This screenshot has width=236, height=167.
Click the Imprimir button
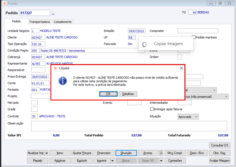click(x=102, y=161)
